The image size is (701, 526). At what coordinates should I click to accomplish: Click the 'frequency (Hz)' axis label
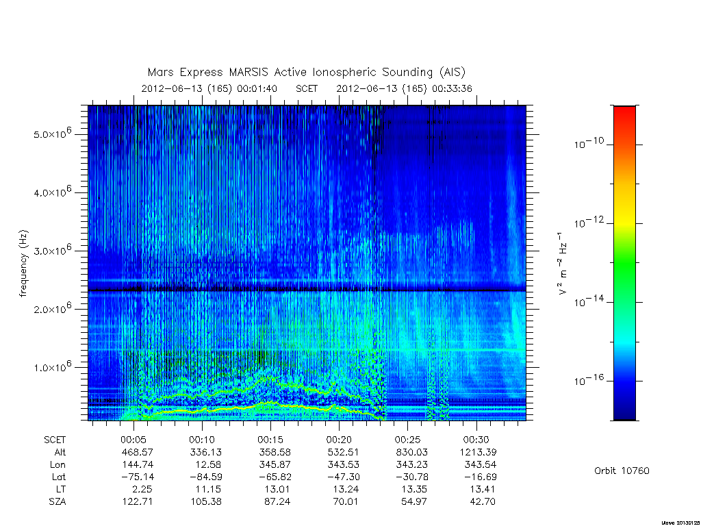pos(23,264)
